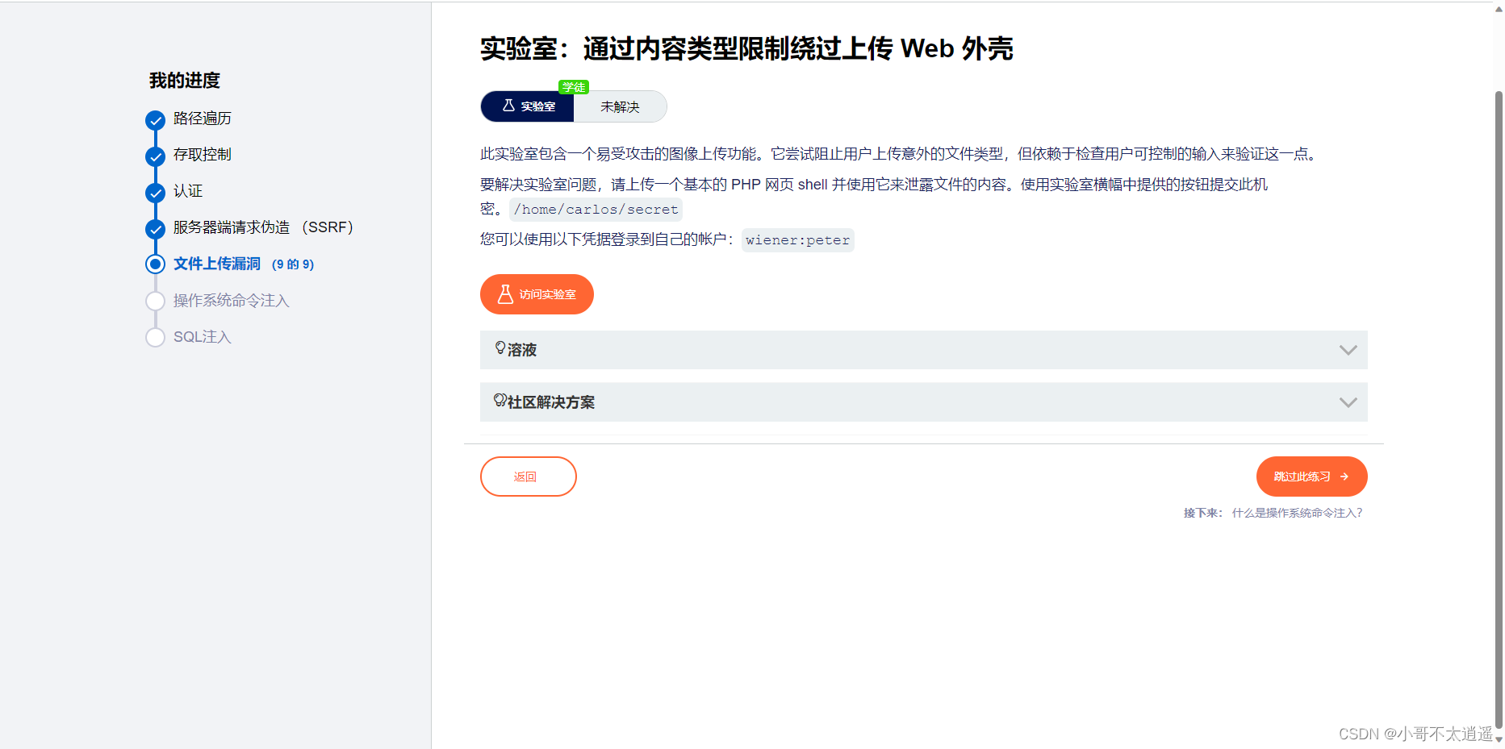This screenshot has height=749, width=1505.
Task: Click the 未解决 status tab
Action: click(x=620, y=106)
